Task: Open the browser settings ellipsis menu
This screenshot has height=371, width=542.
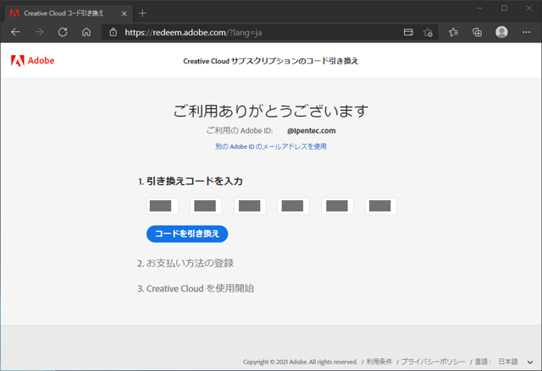Action: pyautogui.click(x=527, y=32)
